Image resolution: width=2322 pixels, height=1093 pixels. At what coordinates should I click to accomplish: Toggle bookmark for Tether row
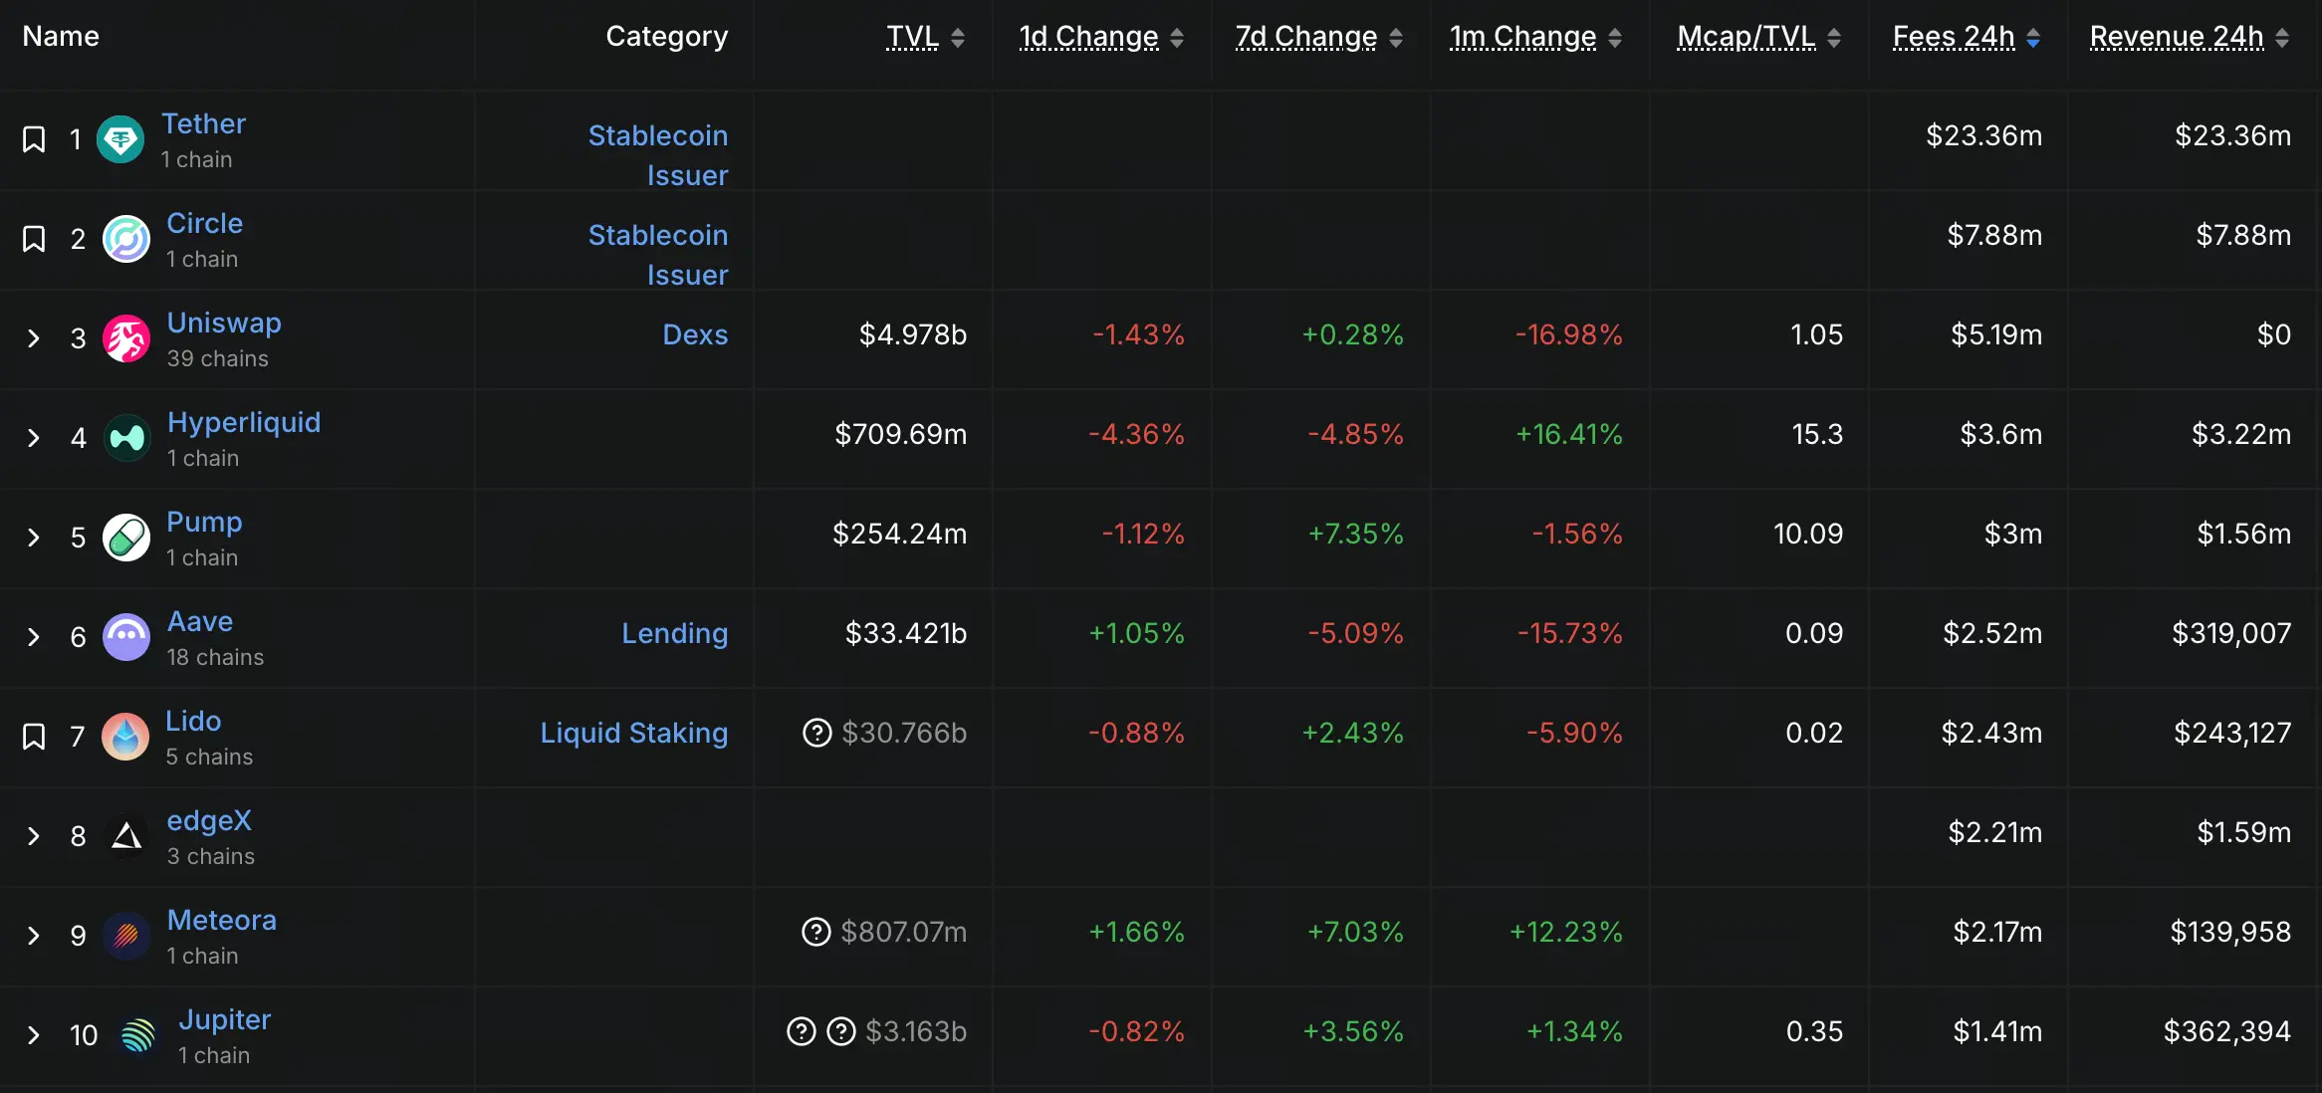pos(34,139)
